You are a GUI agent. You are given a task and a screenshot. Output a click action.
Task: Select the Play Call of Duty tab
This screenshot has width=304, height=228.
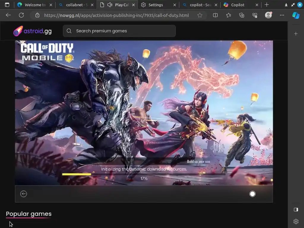117,5
